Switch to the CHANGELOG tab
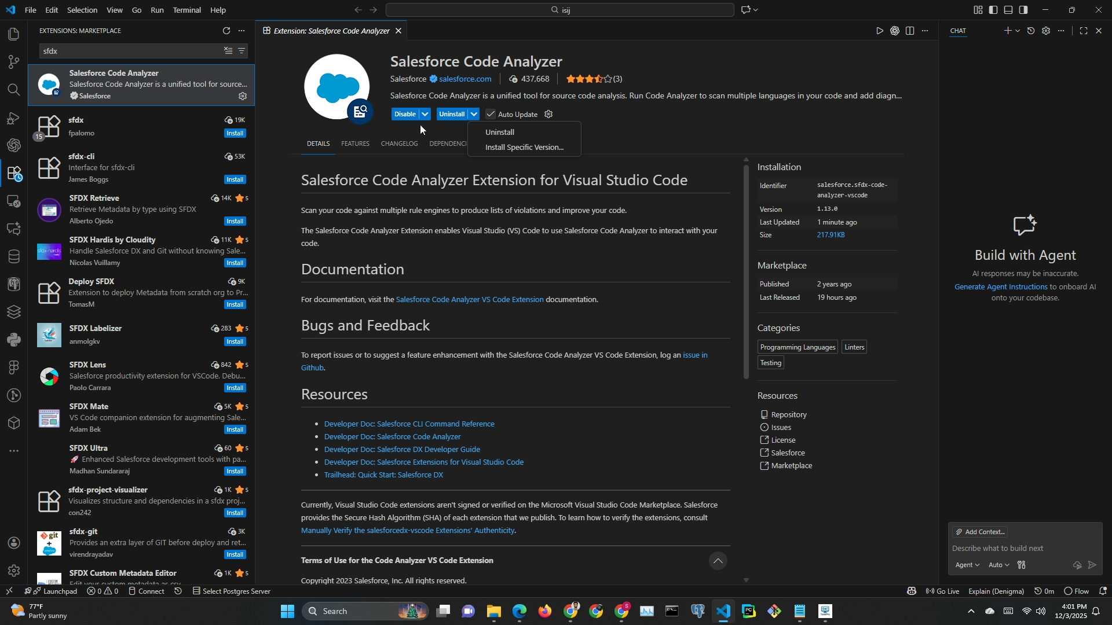The width and height of the screenshot is (1112, 625). pos(399,144)
